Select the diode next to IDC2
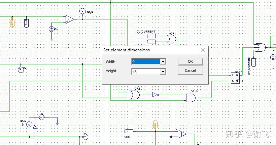This screenshot has height=145, width=276. 35,127
